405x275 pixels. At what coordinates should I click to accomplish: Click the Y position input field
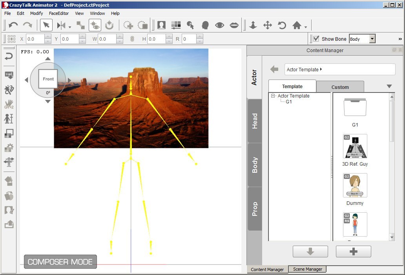(x=70, y=39)
